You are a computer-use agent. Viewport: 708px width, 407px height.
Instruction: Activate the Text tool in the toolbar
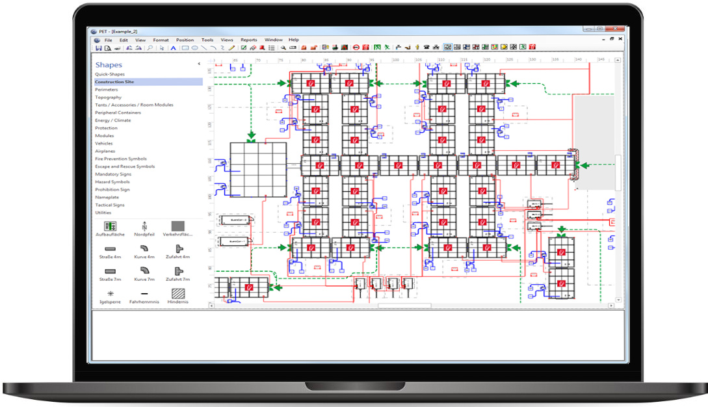point(174,47)
